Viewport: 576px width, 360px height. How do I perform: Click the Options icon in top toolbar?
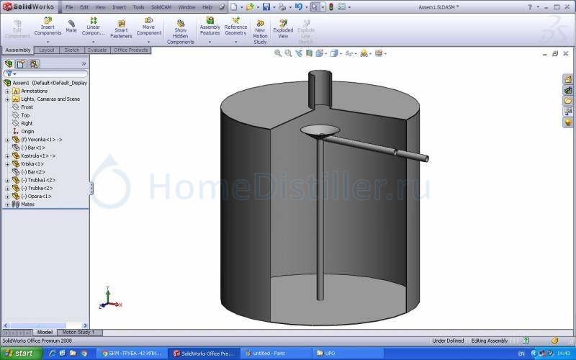pos(342,7)
